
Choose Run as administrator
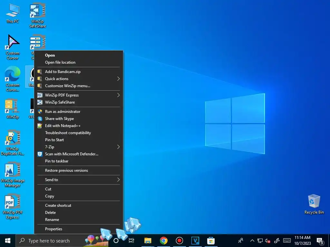point(79,112)
